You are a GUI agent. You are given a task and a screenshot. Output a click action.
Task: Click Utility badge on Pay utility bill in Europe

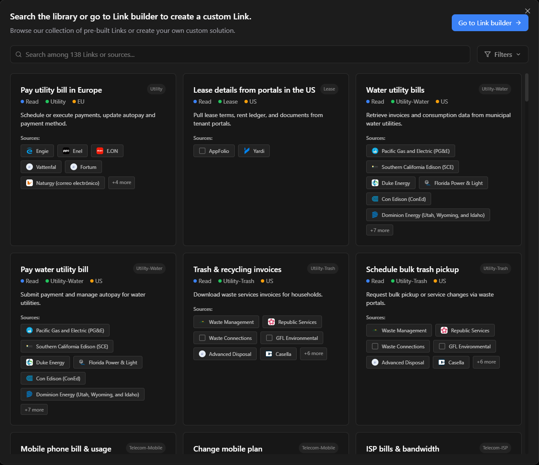[156, 89]
